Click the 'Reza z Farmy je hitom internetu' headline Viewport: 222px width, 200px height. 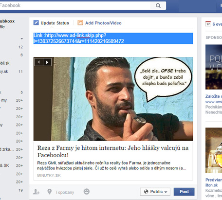click(x=113, y=151)
